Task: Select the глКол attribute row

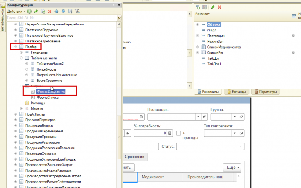Action: point(212,30)
